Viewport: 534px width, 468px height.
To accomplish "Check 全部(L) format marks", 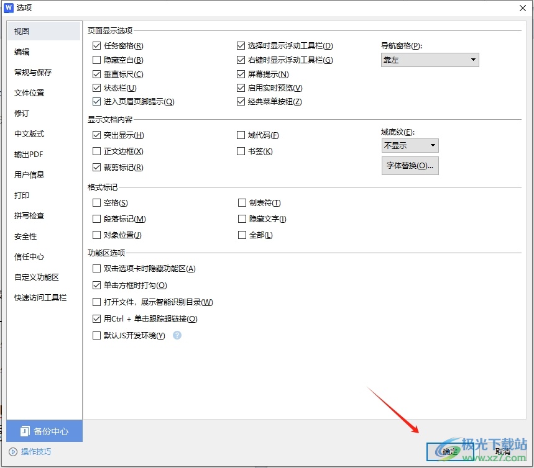I will (242, 235).
